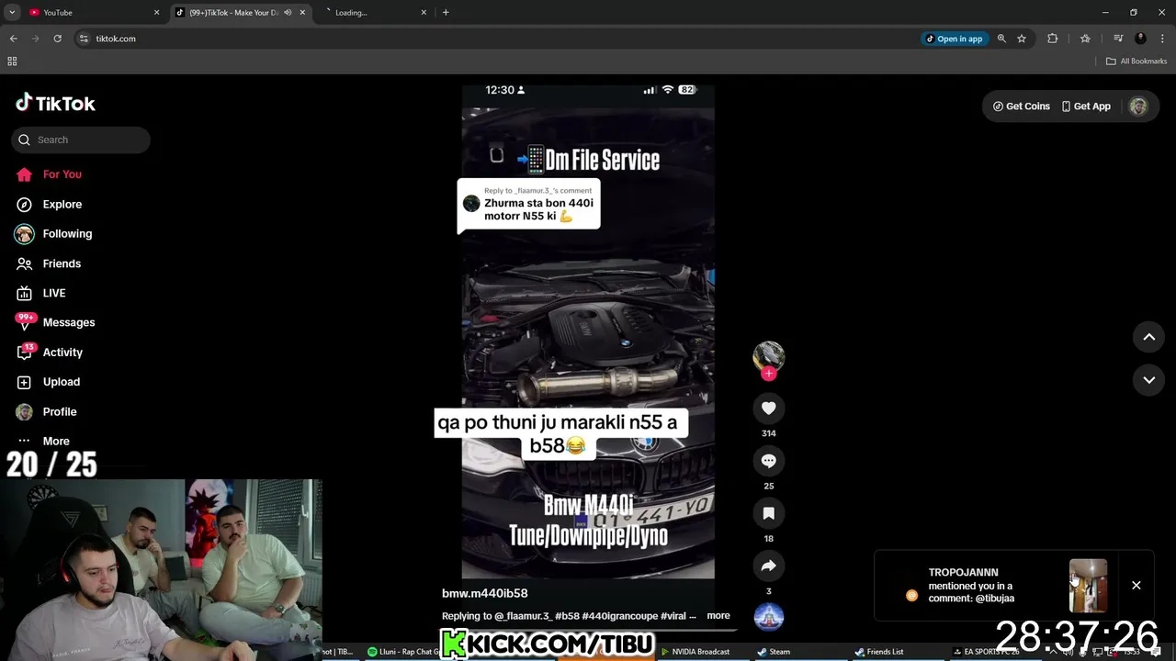The height and width of the screenshot is (661, 1176).
Task: Open the media control icon in toolbar
Action: 1117,39
